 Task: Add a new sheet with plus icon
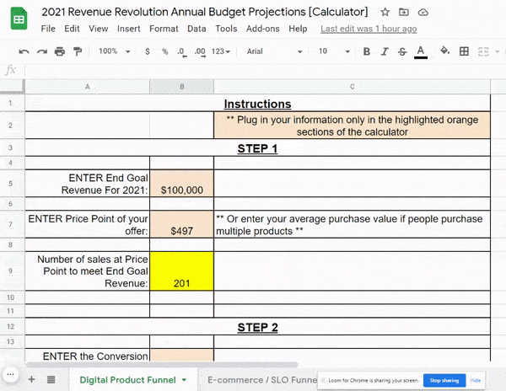(31, 380)
